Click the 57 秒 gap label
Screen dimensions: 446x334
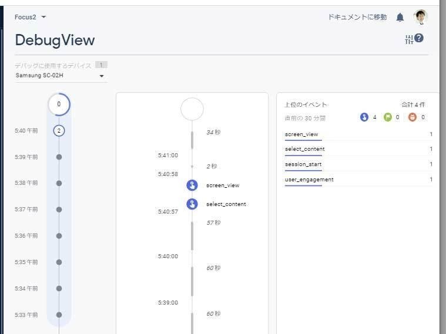click(214, 222)
